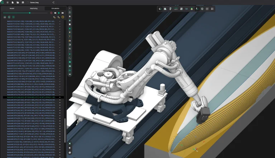Toggle checkmark on first G-code list row
This screenshot has width=275, height=158.
[60, 21]
